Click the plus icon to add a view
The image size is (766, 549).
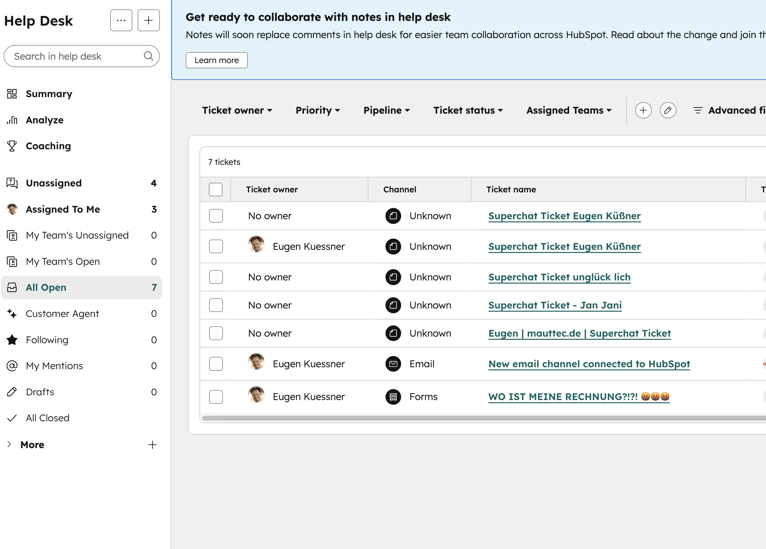pyautogui.click(x=643, y=110)
